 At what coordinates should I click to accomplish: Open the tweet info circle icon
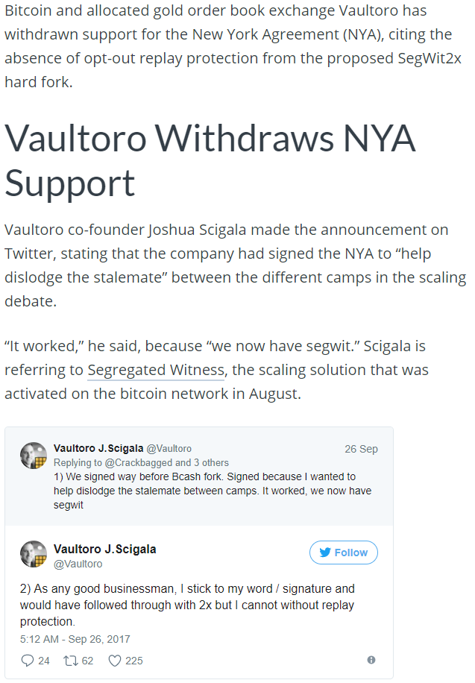(x=371, y=660)
